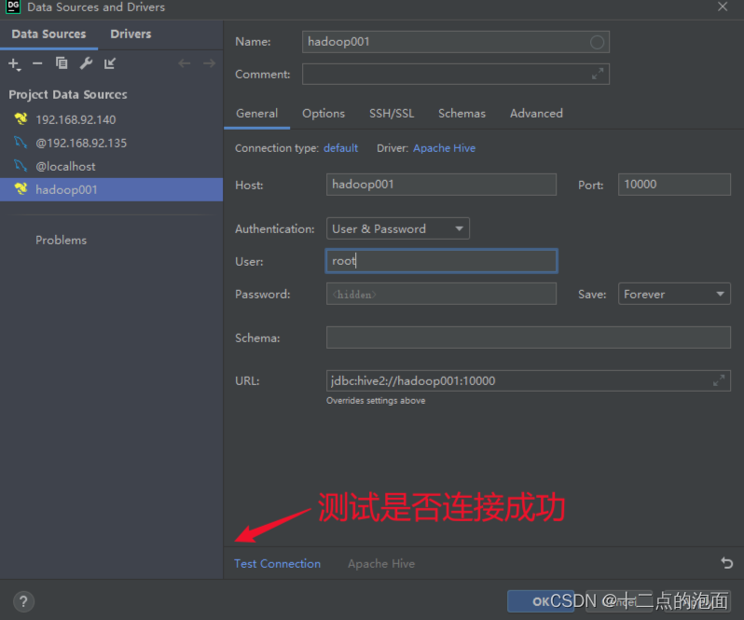The image size is (744, 620).
Task: Expand the Comment field
Action: (x=598, y=74)
